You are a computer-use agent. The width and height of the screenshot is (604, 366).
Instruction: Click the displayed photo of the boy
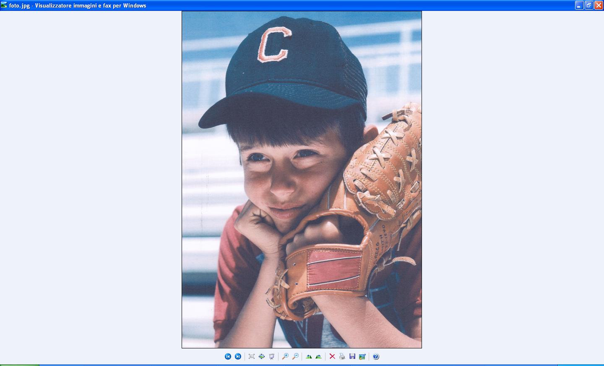click(302, 180)
